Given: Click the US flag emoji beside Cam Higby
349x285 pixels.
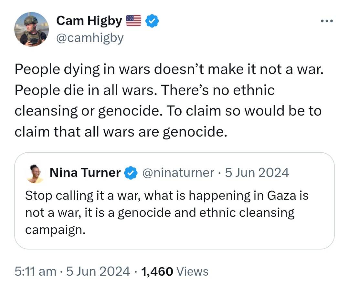Looking at the screenshot, I should 133,21.
